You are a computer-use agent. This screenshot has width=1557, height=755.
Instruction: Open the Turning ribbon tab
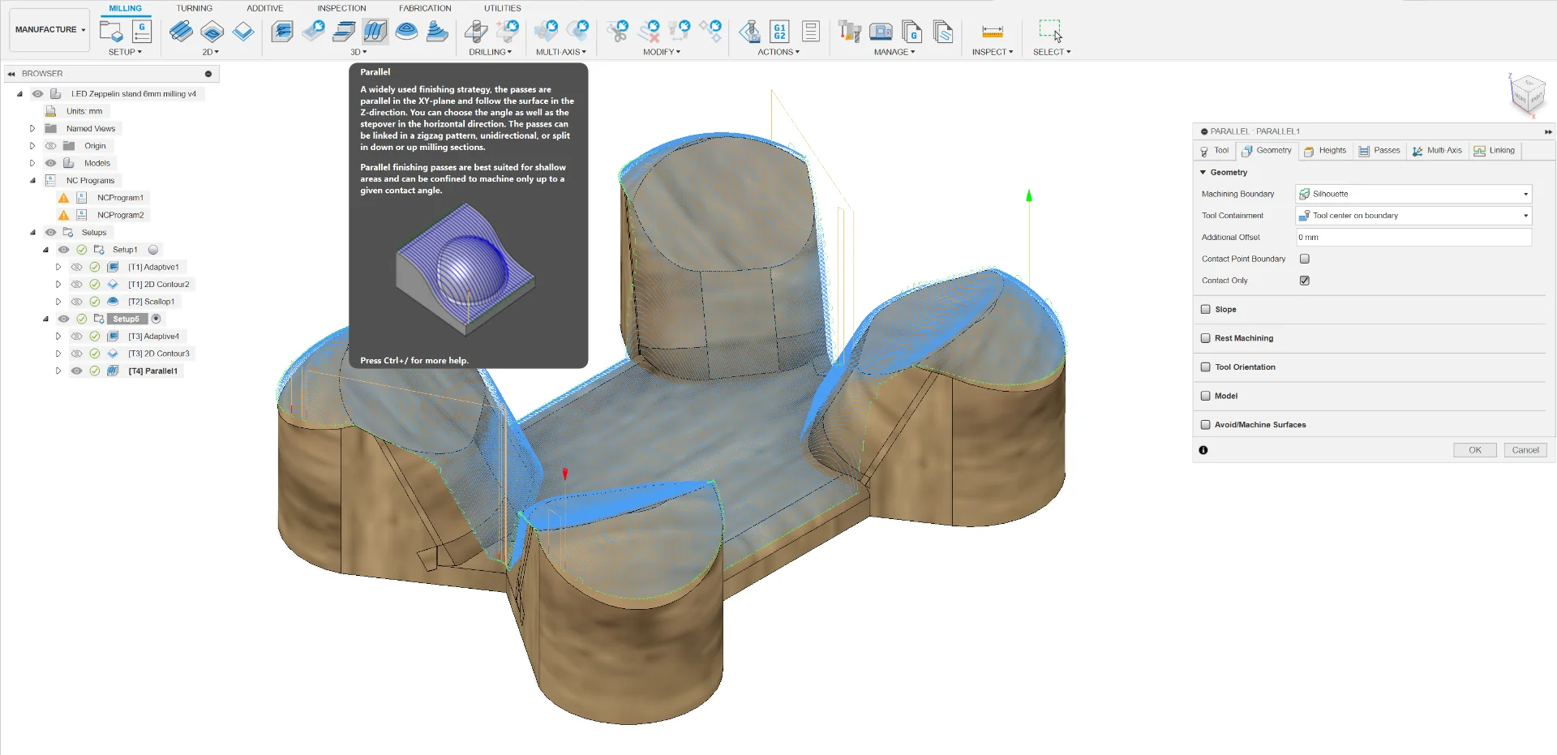[x=195, y=8]
